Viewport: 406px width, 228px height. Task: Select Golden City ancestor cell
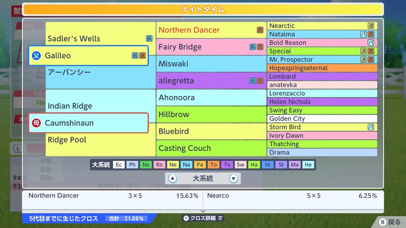pos(322,119)
